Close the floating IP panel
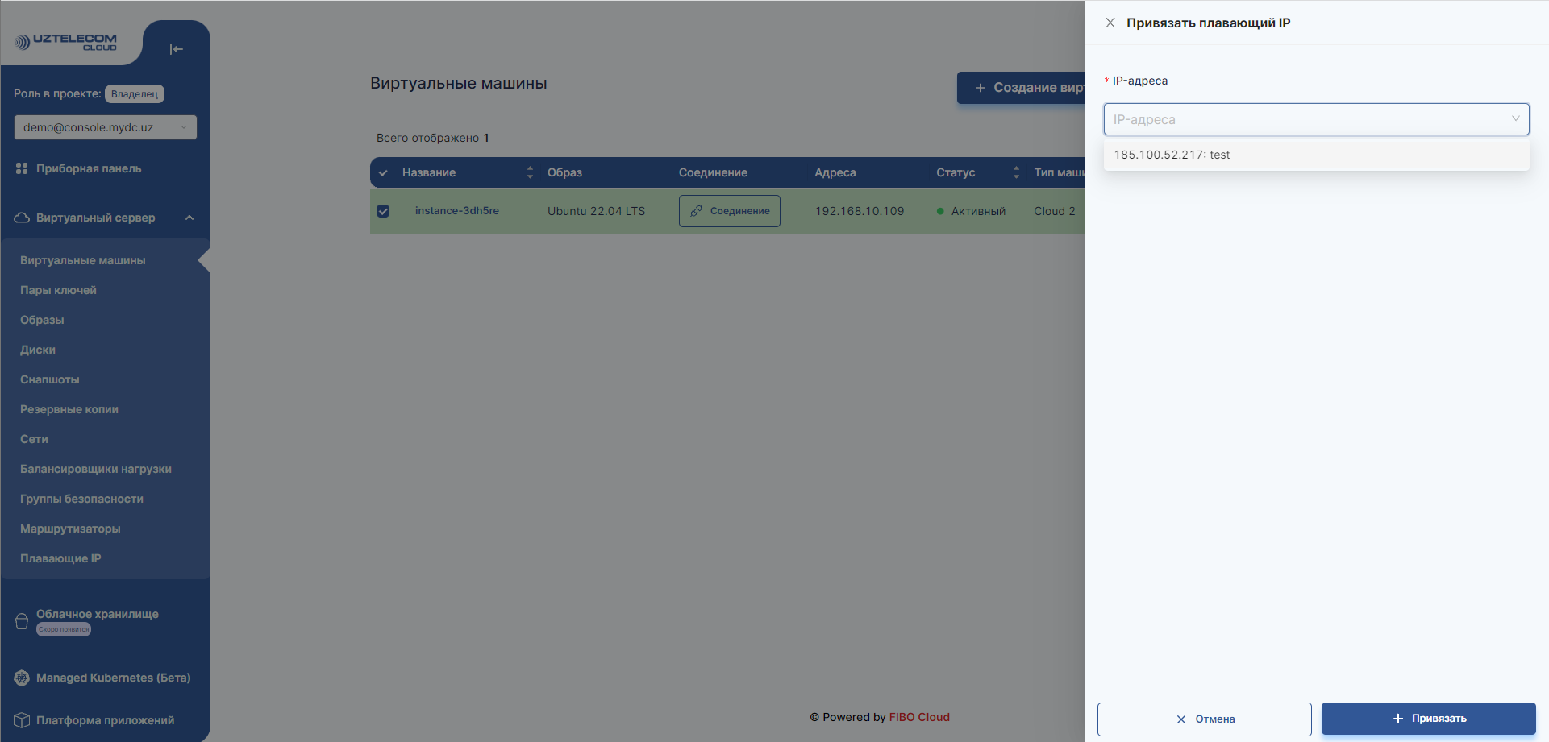The height and width of the screenshot is (742, 1549). click(x=1110, y=23)
